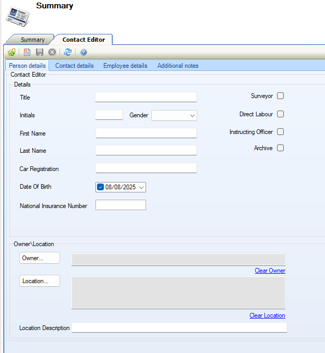Click into the Last Name input field

(x=146, y=151)
